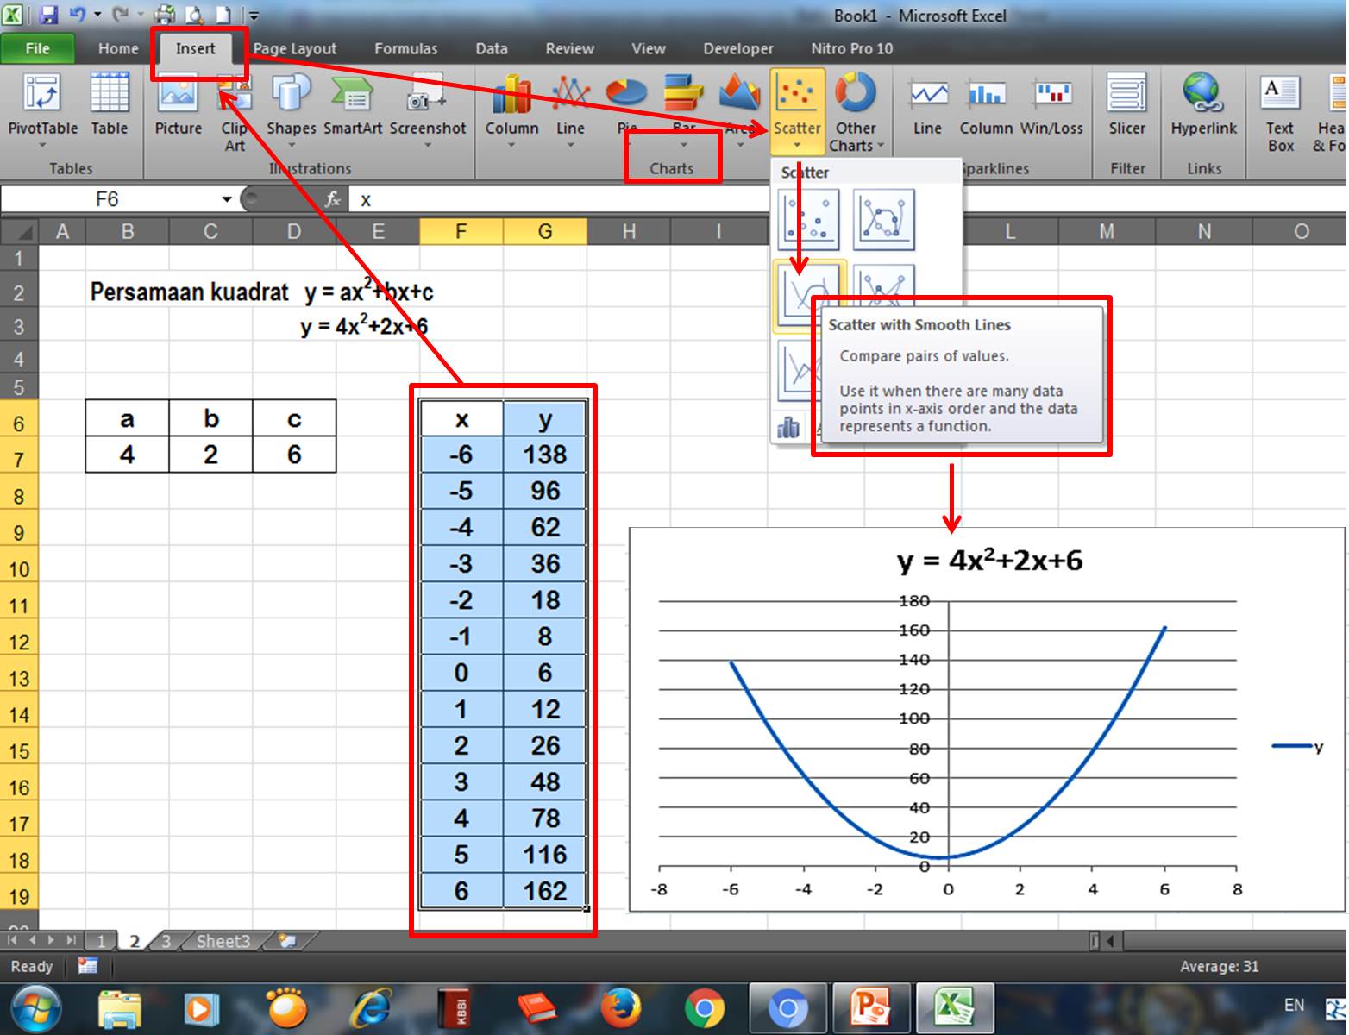The height and width of the screenshot is (1035, 1349).
Task: Select row 13 header
Action: (19, 679)
